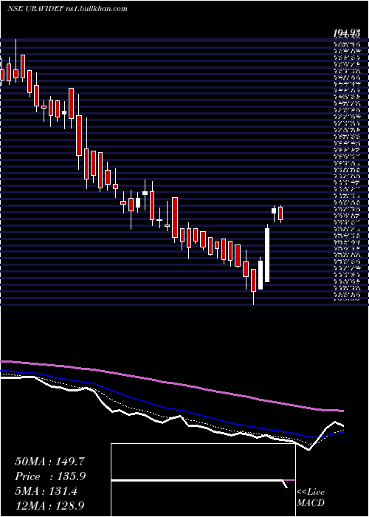Click the <<Live MACD label
Viewport: 369px width, 517px height.
(311, 498)
